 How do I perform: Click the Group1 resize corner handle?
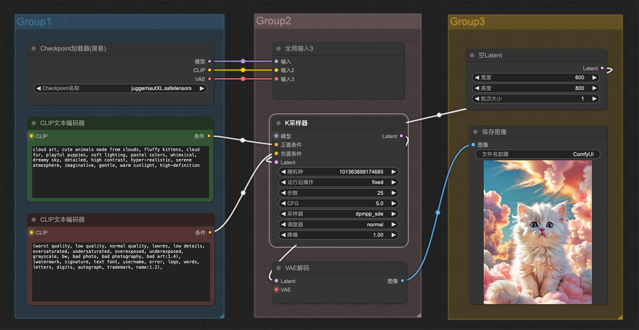(x=221, y=315)
